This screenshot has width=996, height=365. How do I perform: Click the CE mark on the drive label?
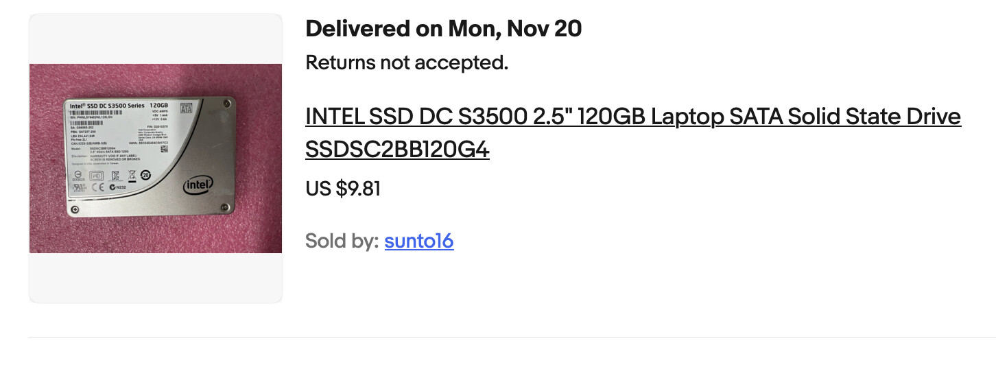(97, 187)
